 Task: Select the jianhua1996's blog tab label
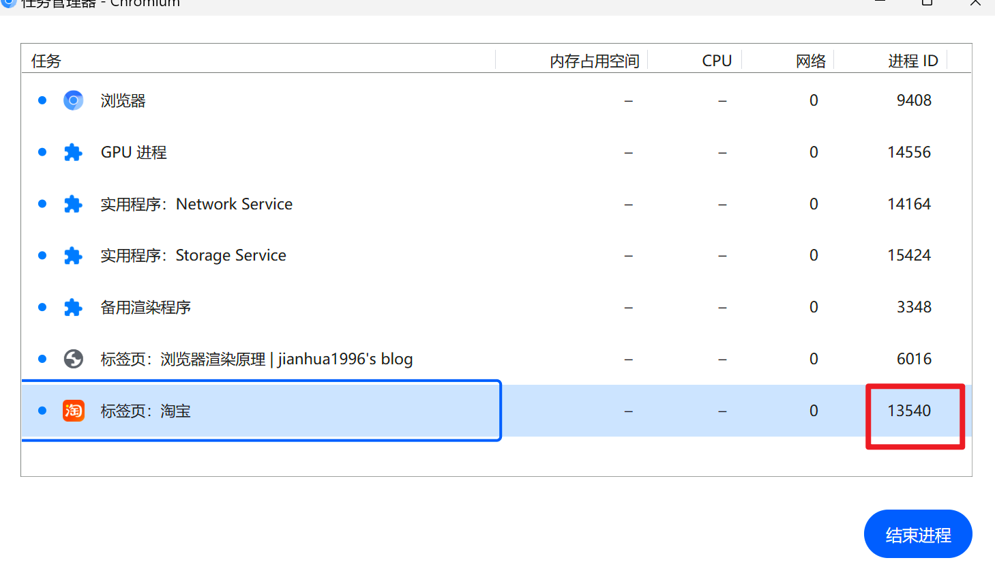coord(256,359)
